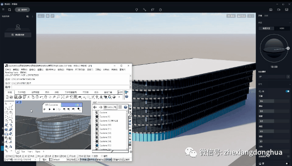Open Rhino File menu

(x=8, y=70)
